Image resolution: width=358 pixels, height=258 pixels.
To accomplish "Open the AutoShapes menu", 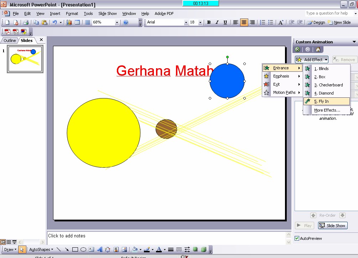I will [x=40, y=249].
